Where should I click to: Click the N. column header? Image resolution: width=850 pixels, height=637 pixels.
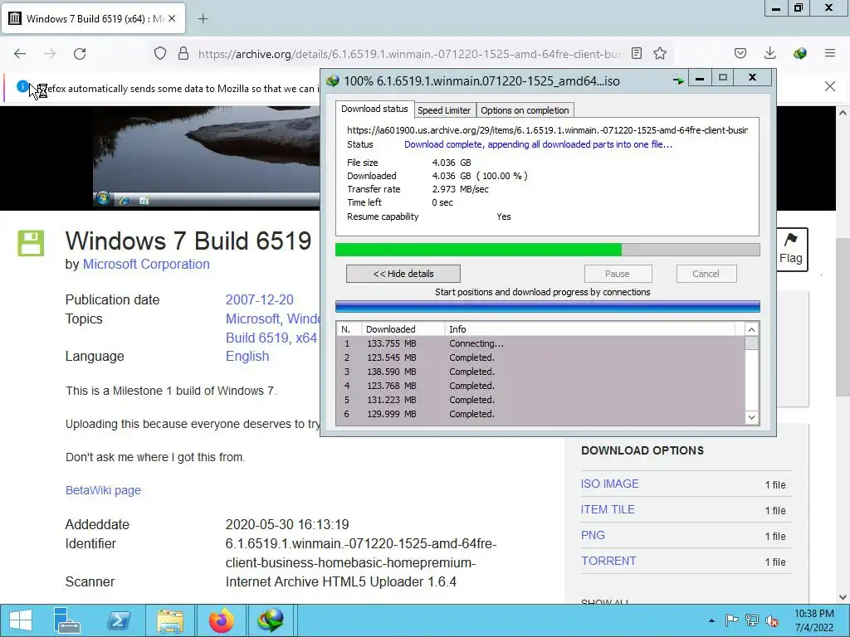click(349, 328)
